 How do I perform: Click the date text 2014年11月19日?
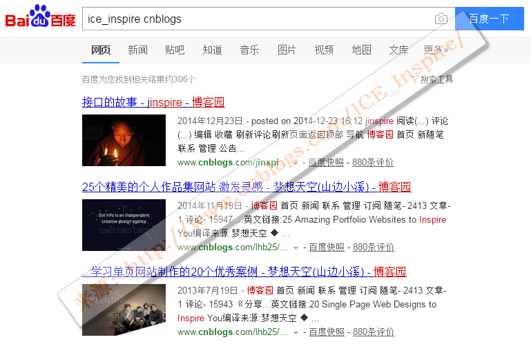point(210,205)
